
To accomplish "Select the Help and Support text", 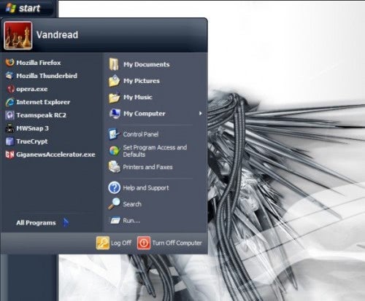I will point(146,188).
